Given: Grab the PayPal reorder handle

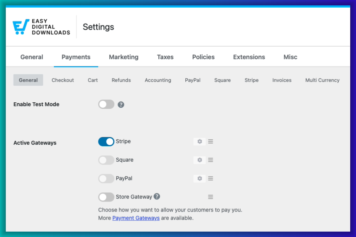Looking at the screenshot, I should click(x=210, y=178).
